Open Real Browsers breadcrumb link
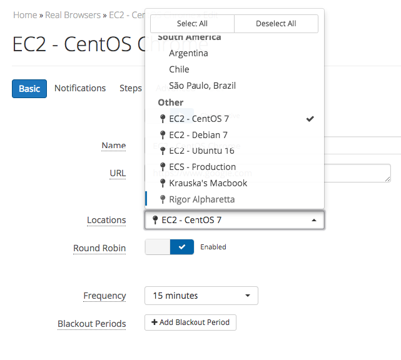This screenshot has height=360, width=401. click(x=73, y=15)
